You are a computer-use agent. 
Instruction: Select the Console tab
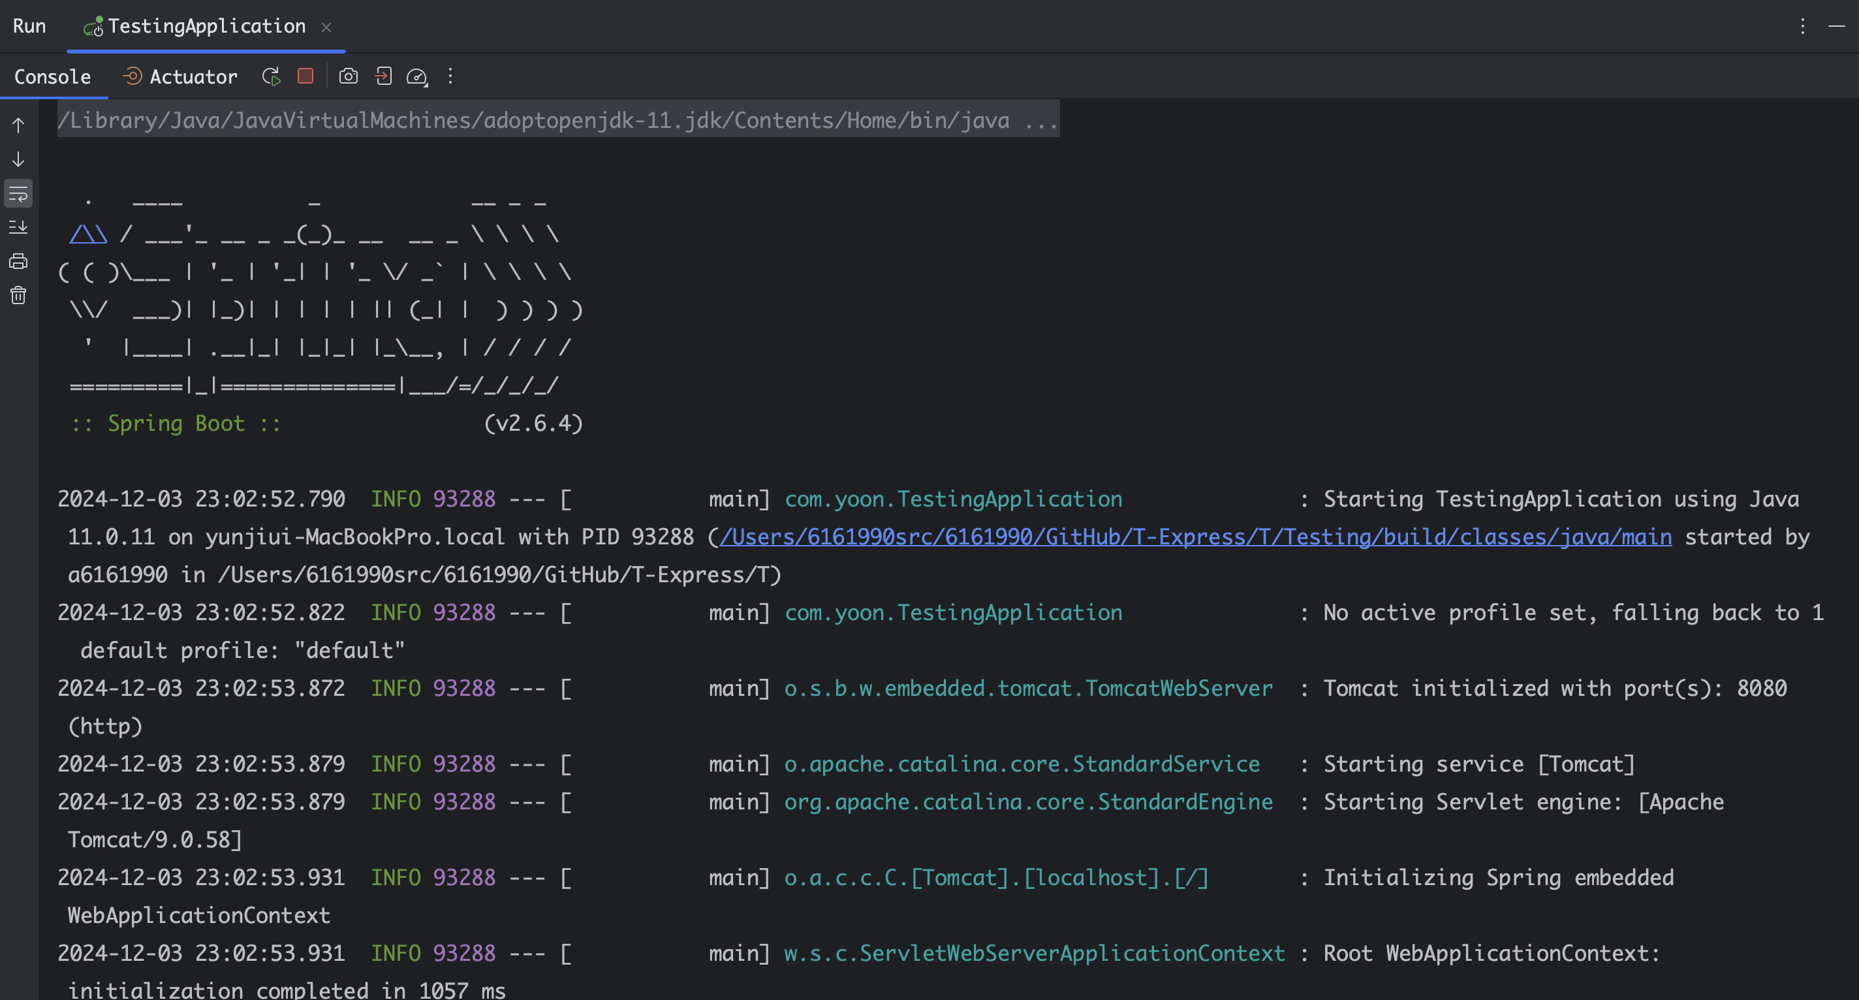[53, 76]
